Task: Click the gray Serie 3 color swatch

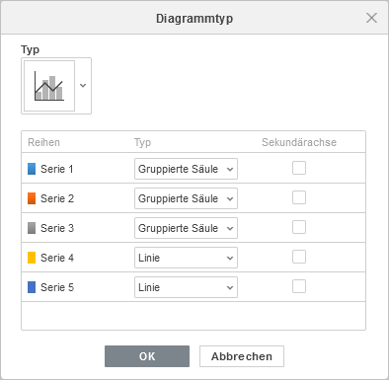Action: coord(32,228)
